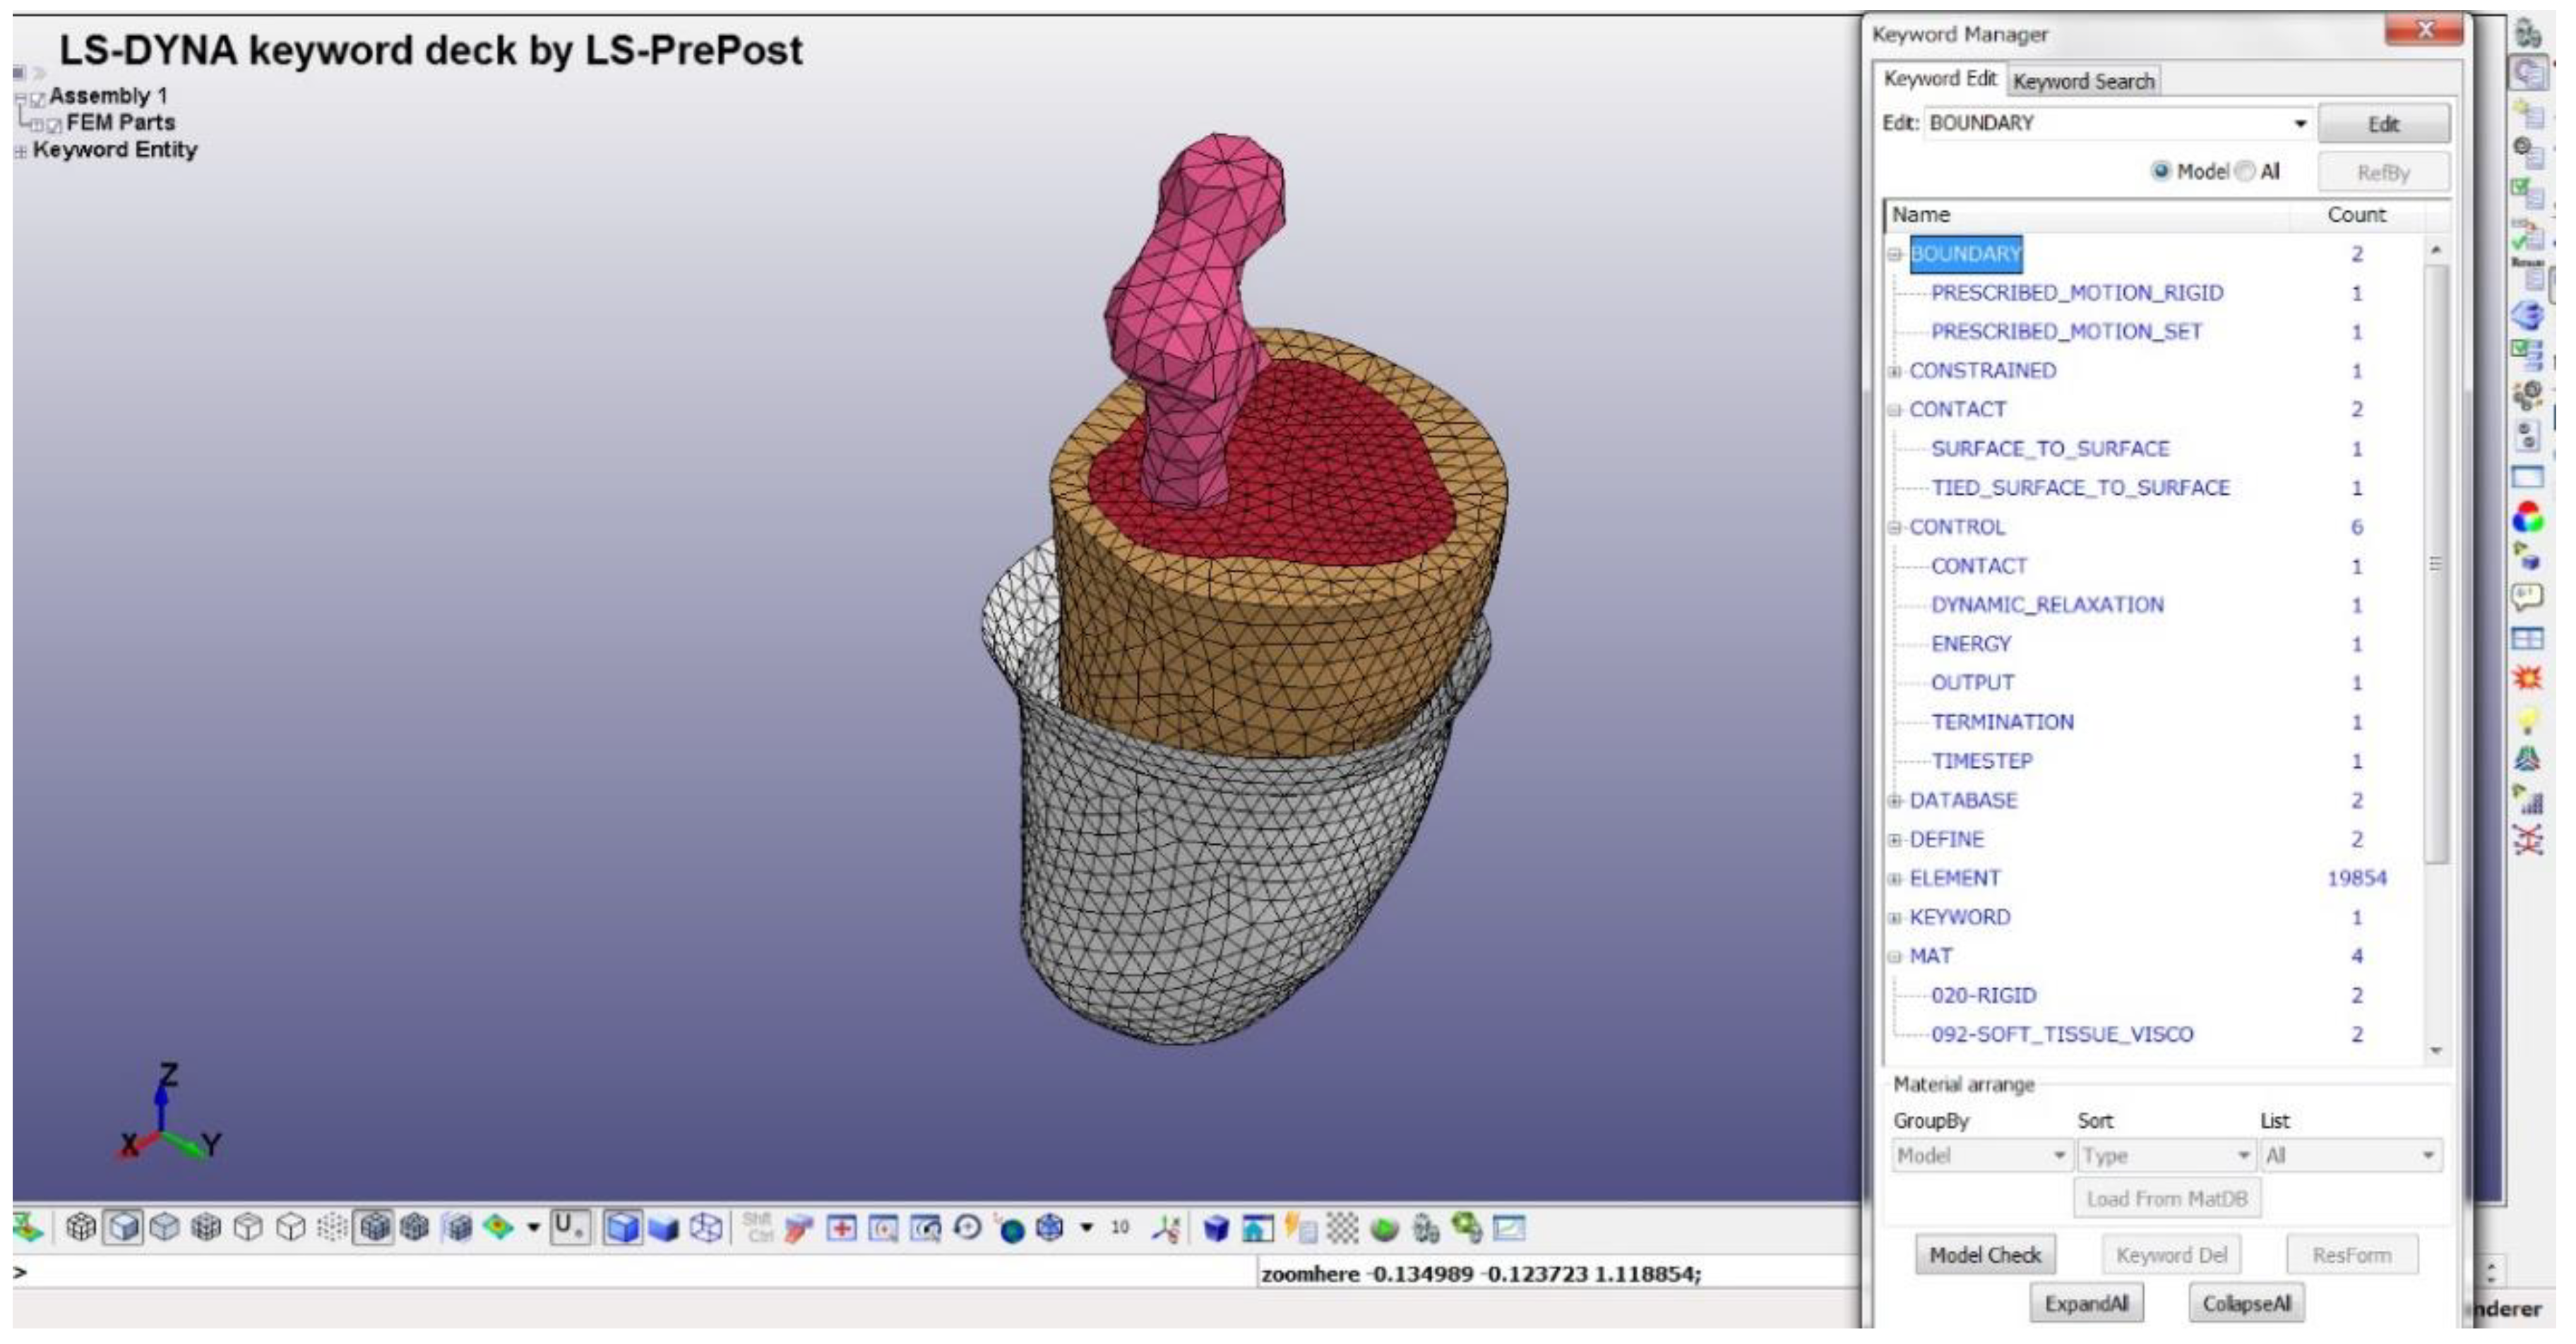Close the Keyword Manager dialog
This screenshot has height=1344, width=2576.
click(x=2424, y=31)
